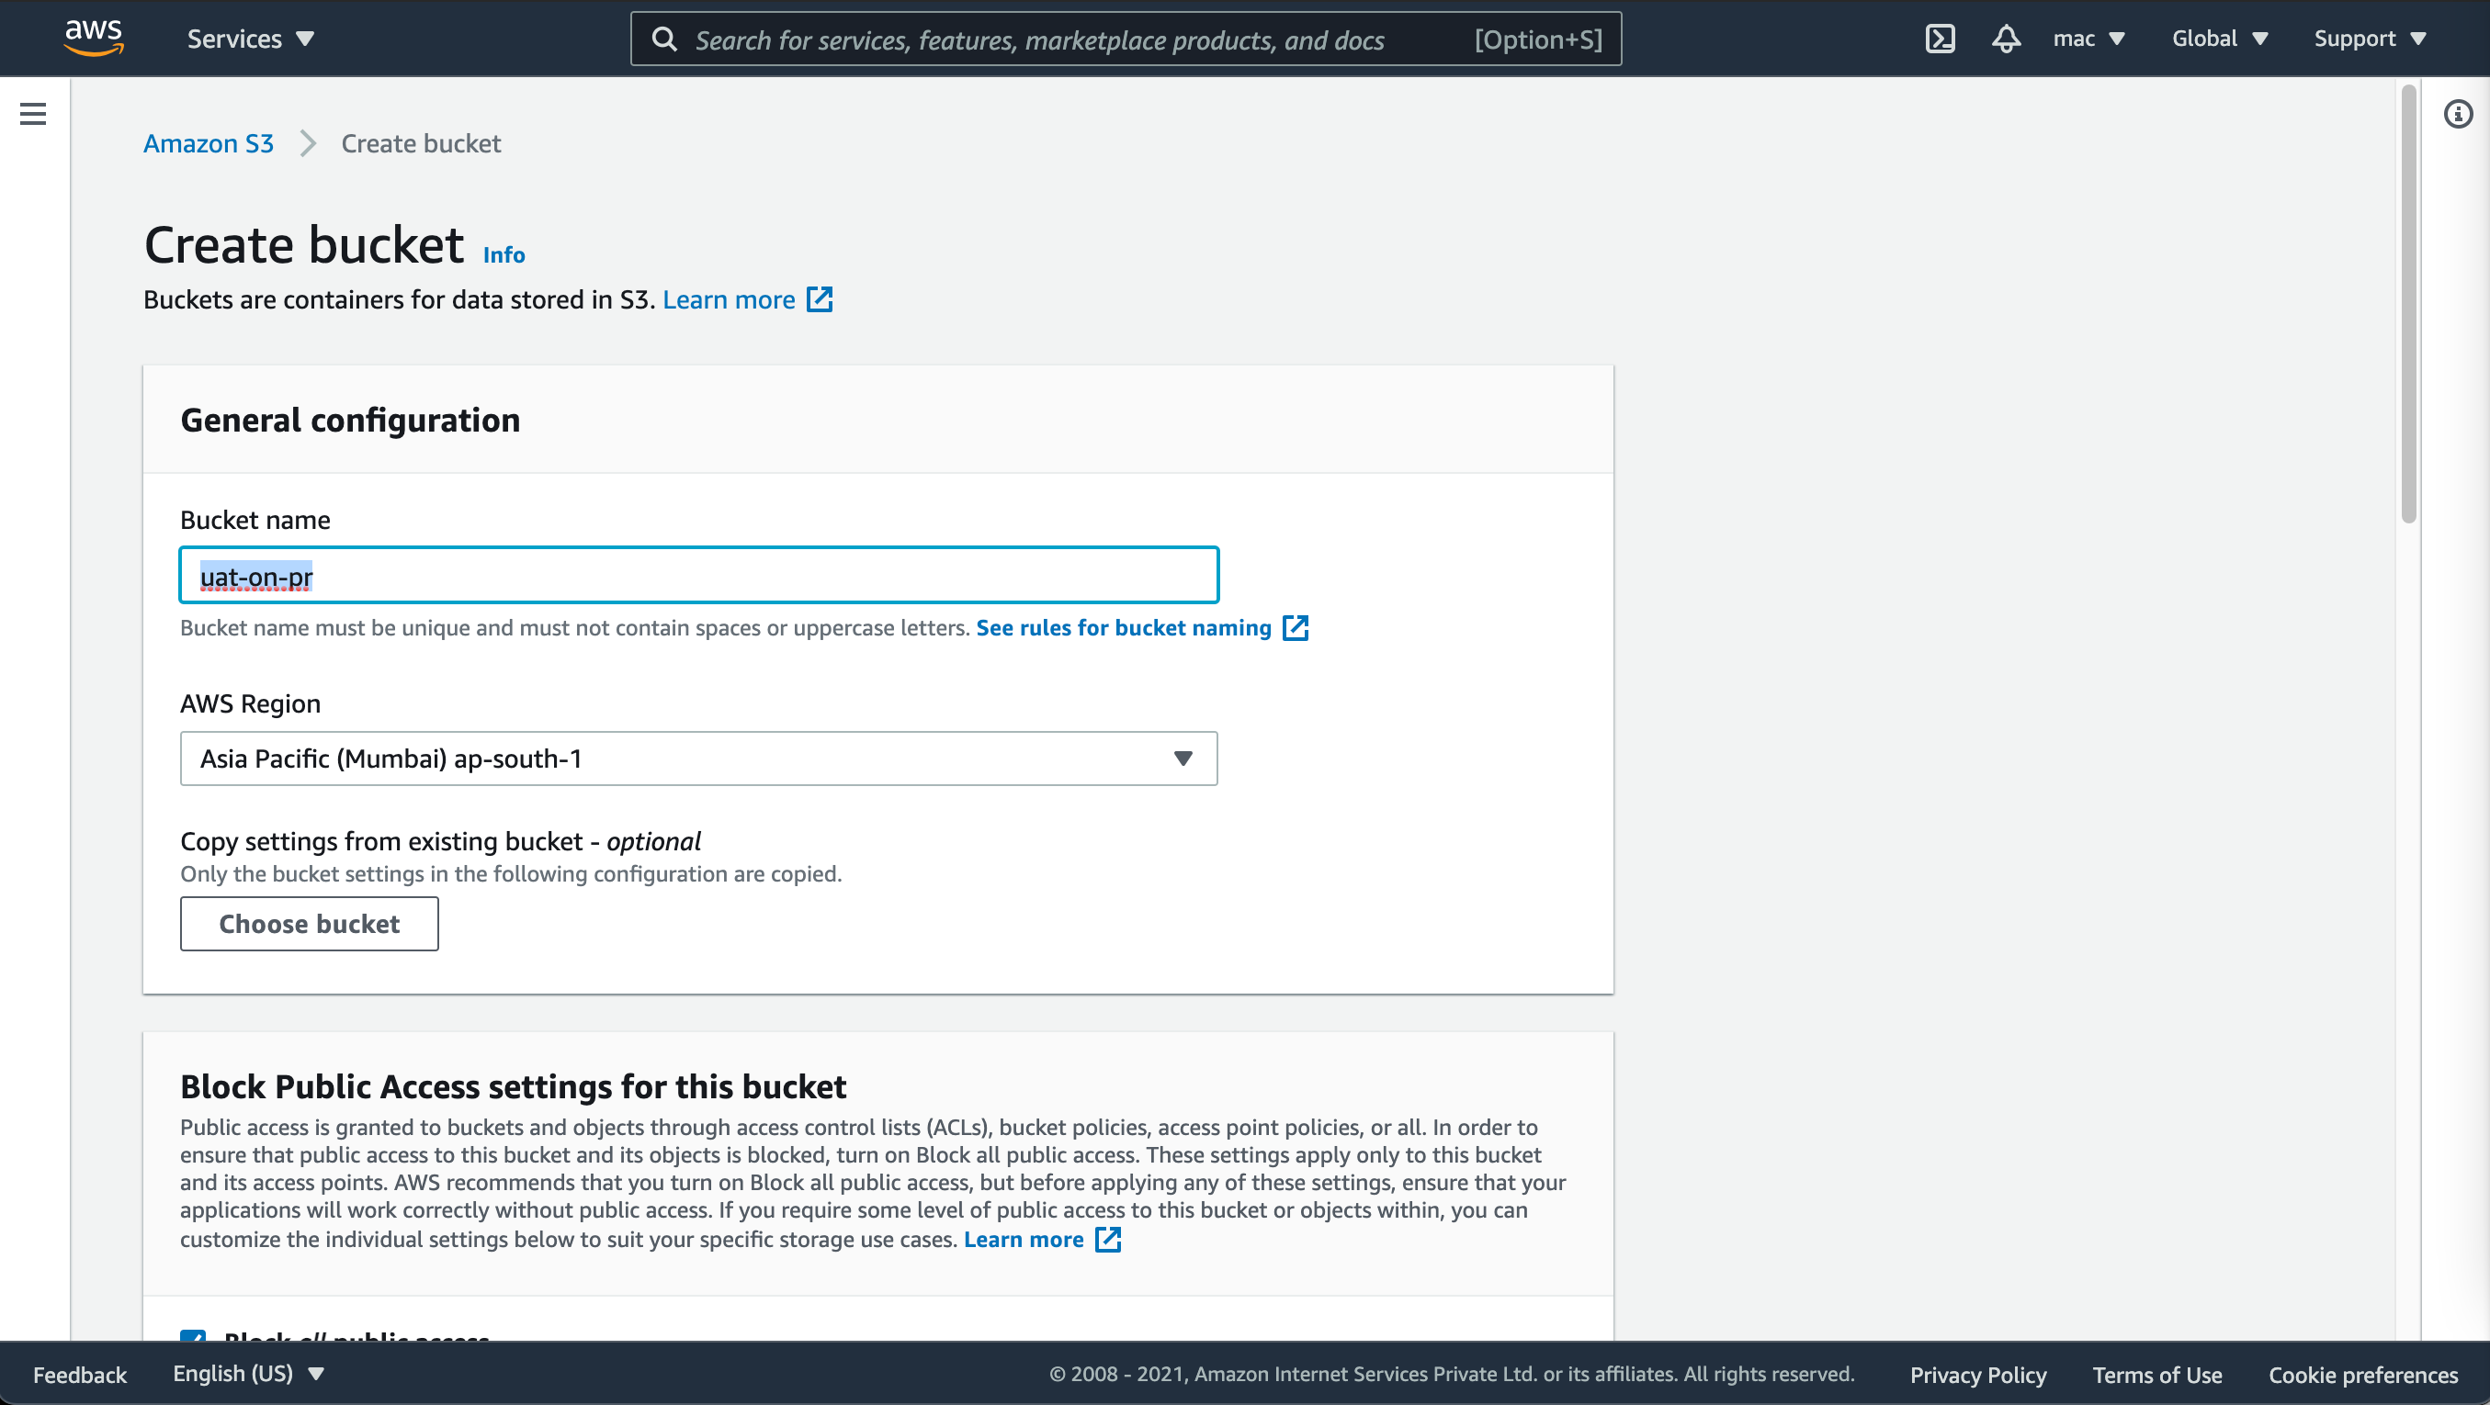Open See rules for bucket naming
This screenshot has height=1405, width=2490.
click(1123, 628)
